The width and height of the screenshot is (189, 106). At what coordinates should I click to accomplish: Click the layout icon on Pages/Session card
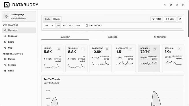[131, 49]
